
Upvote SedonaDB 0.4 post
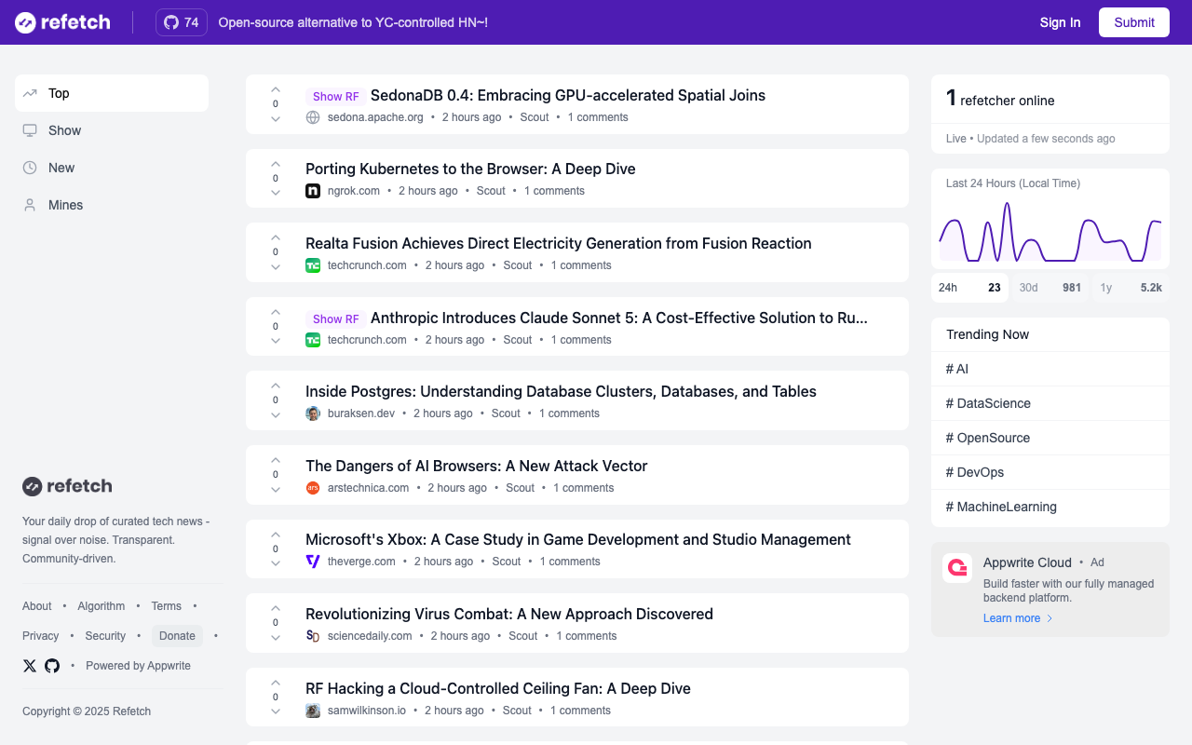(276, 89)
